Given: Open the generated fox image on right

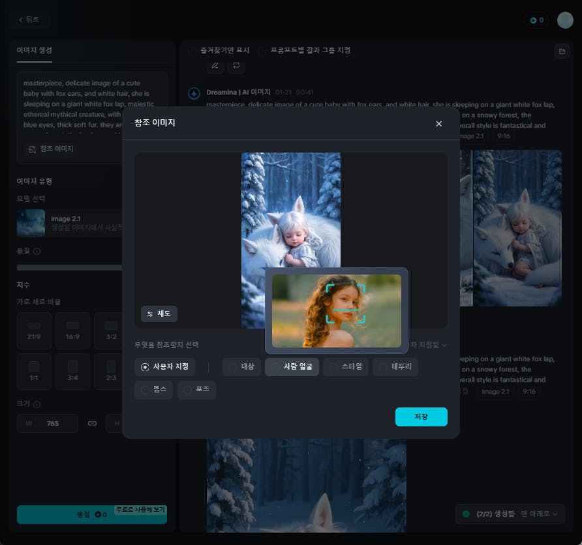Looking at the screenshot, I should click(517, 228).
